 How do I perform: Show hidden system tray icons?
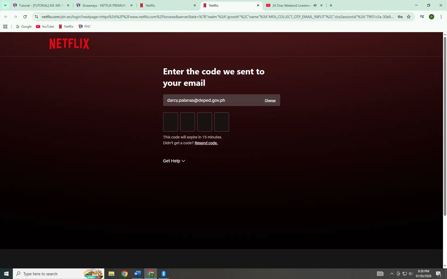coord(392,274)
